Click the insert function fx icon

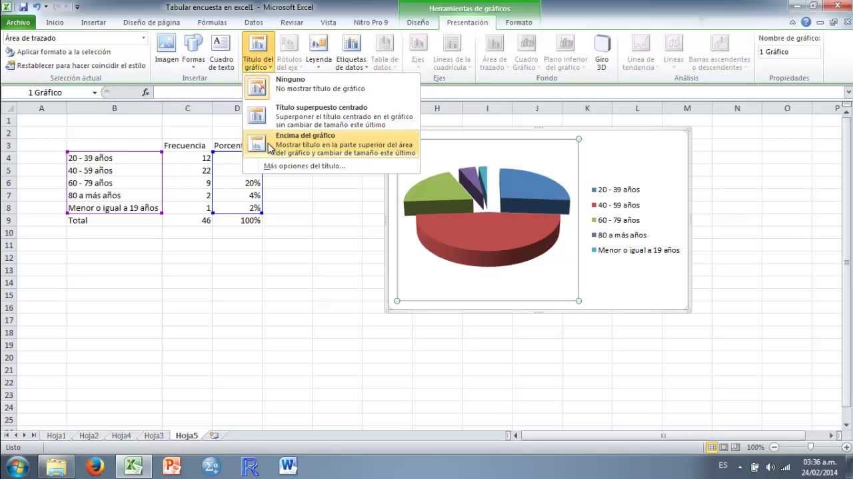[146, 92]
